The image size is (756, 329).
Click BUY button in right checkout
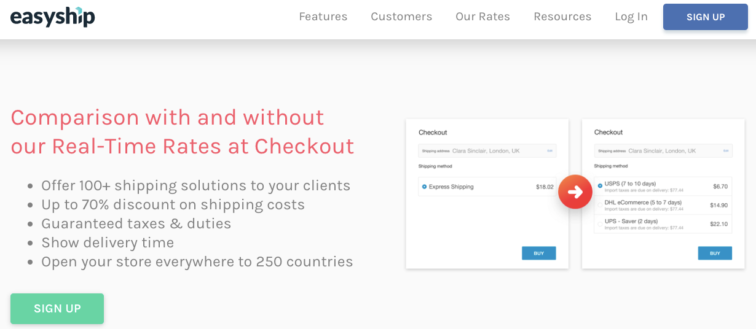coord(715,253)
